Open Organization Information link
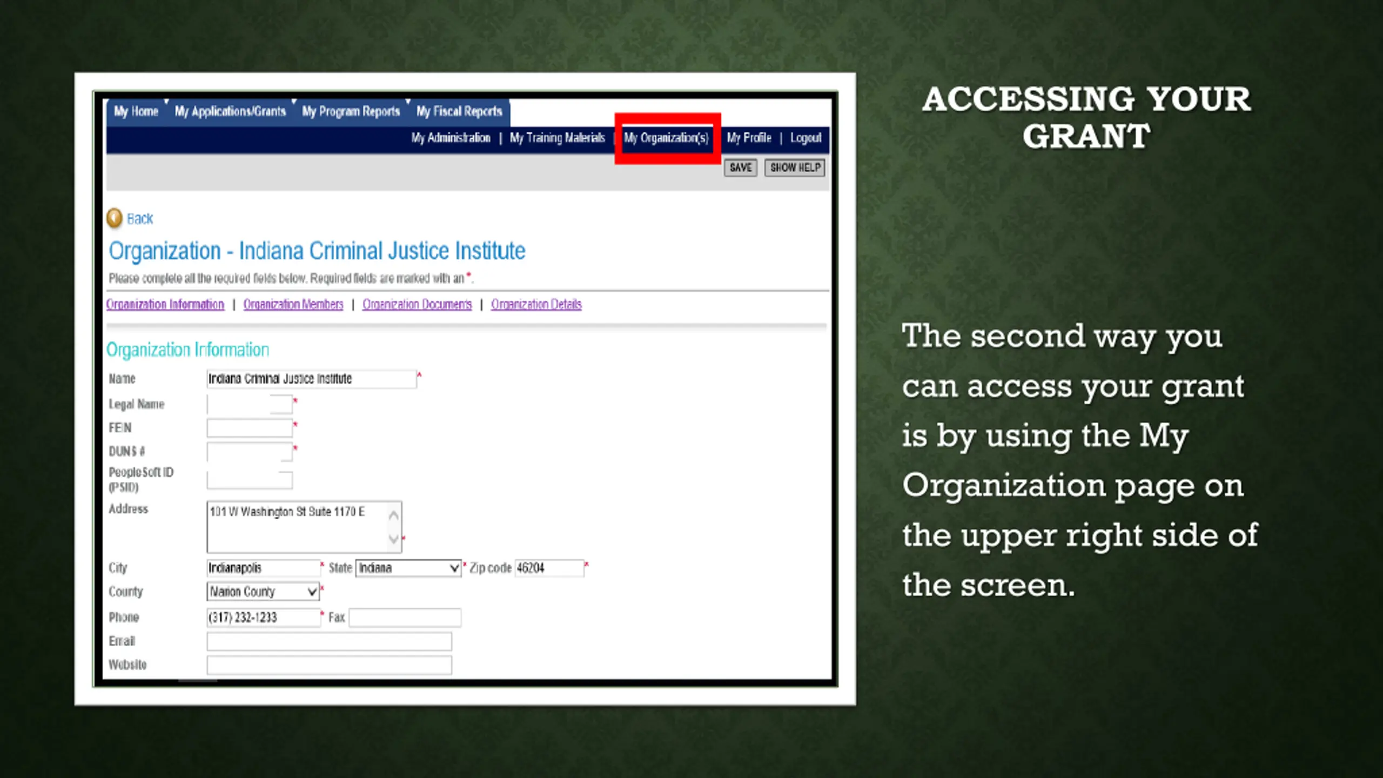The height and width of the screenshot is (778, 1383). point(165,304)
